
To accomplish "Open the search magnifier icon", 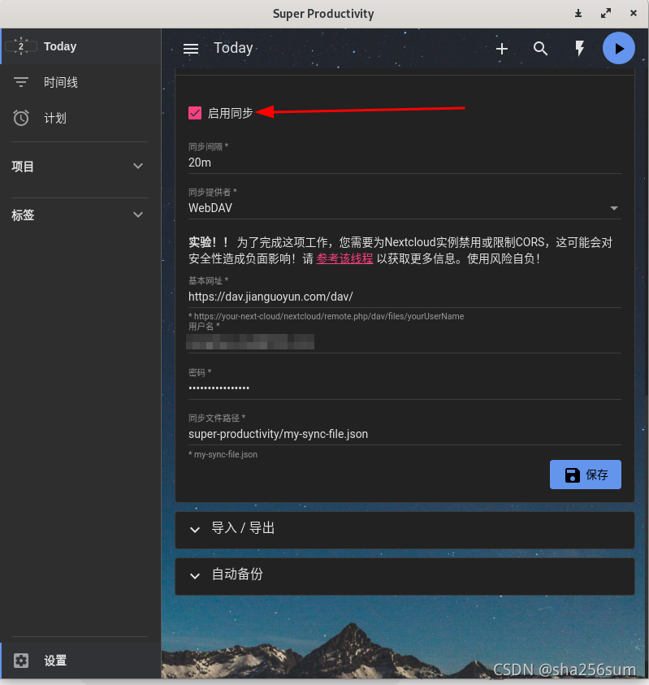I will click(540, 49).
